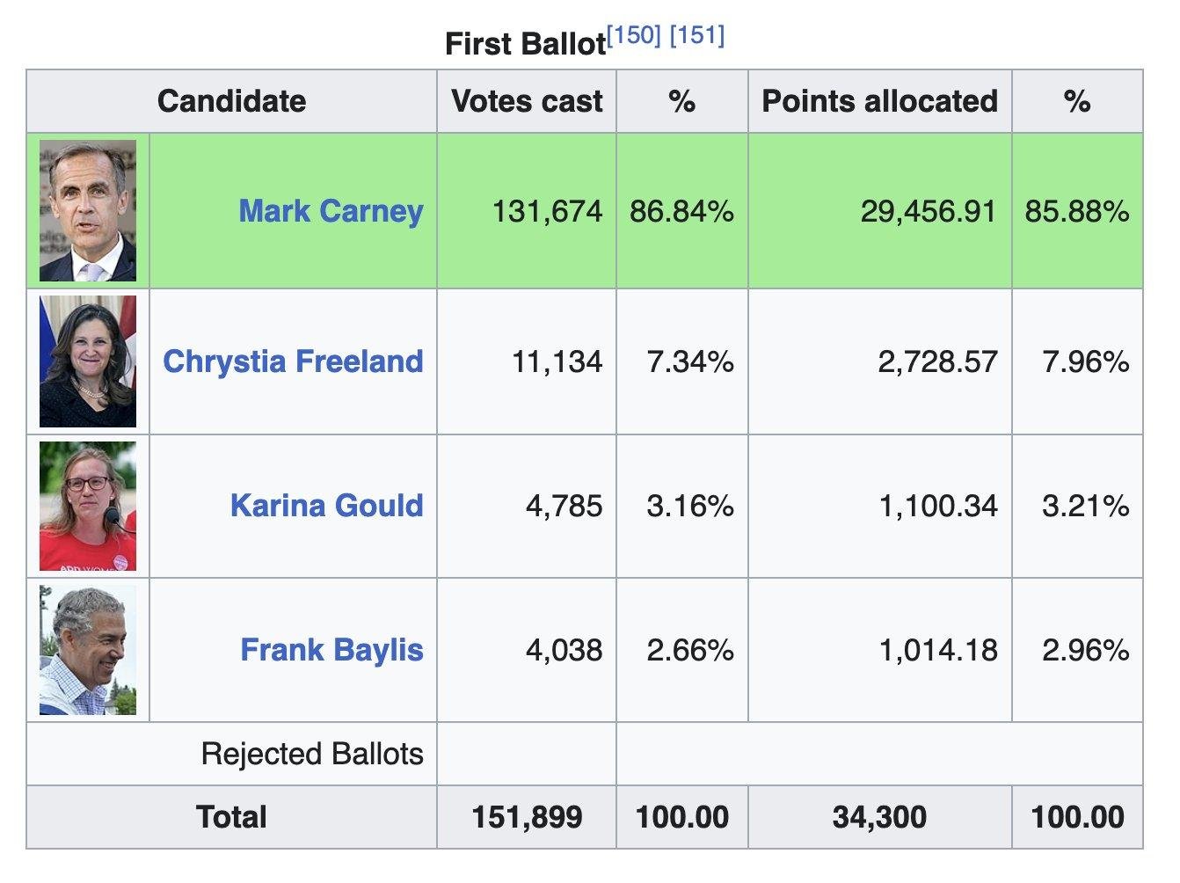Open the Frank Baylis article link
This screenshot has width=1180, height=883.
pyautogui.click(x=331, y=650)
